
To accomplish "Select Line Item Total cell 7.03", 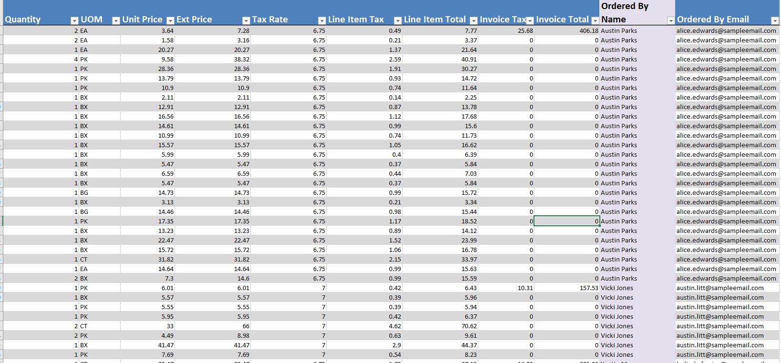I will pyautogui.click(x=440, y=173).
